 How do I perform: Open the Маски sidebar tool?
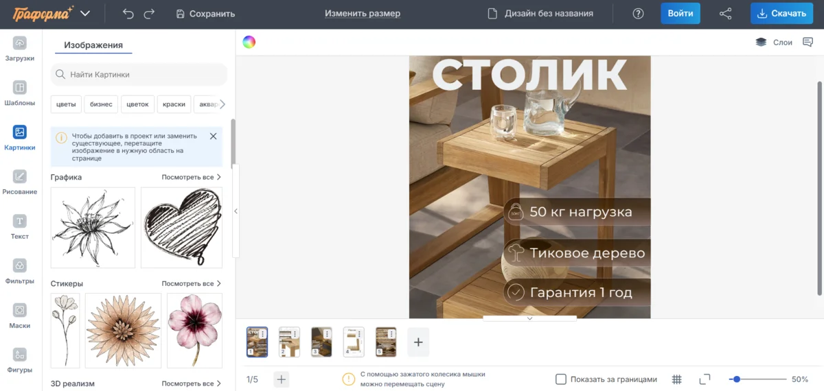[20, 316]
